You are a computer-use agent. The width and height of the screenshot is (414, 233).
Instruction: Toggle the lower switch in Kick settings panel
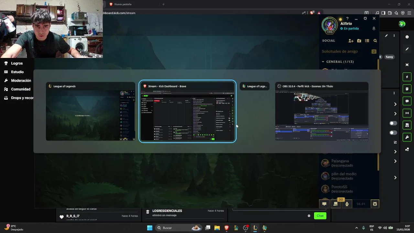tap(393, 133)
